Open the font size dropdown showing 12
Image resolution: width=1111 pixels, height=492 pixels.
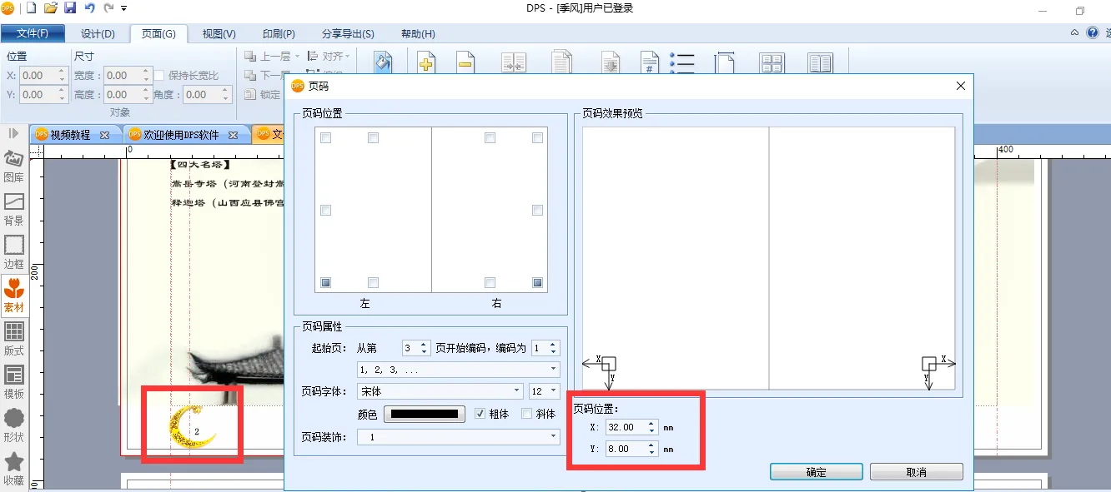[545, 391]
